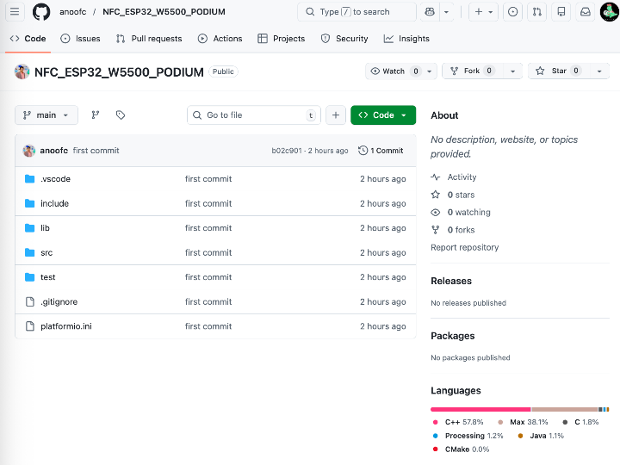Viewport: 620px width, 465px height.
Task: Switch to the Actions tab
Action: [x=220, y=39]
